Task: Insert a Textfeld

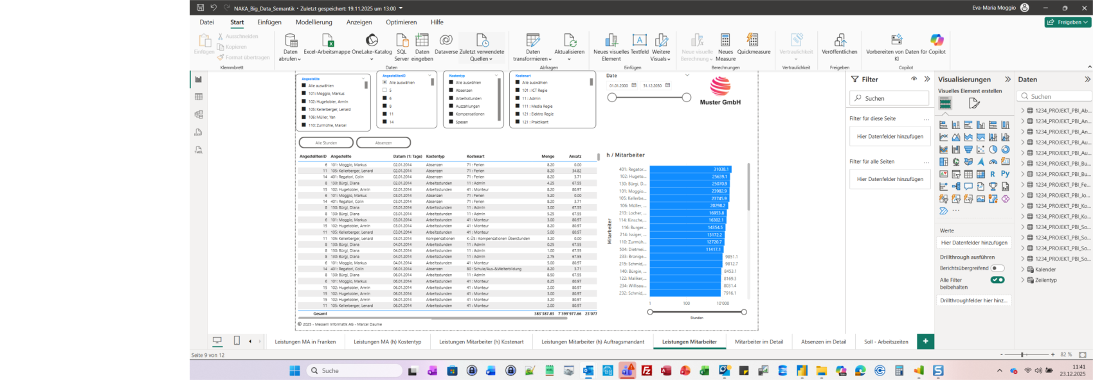Action: [640, 44]
